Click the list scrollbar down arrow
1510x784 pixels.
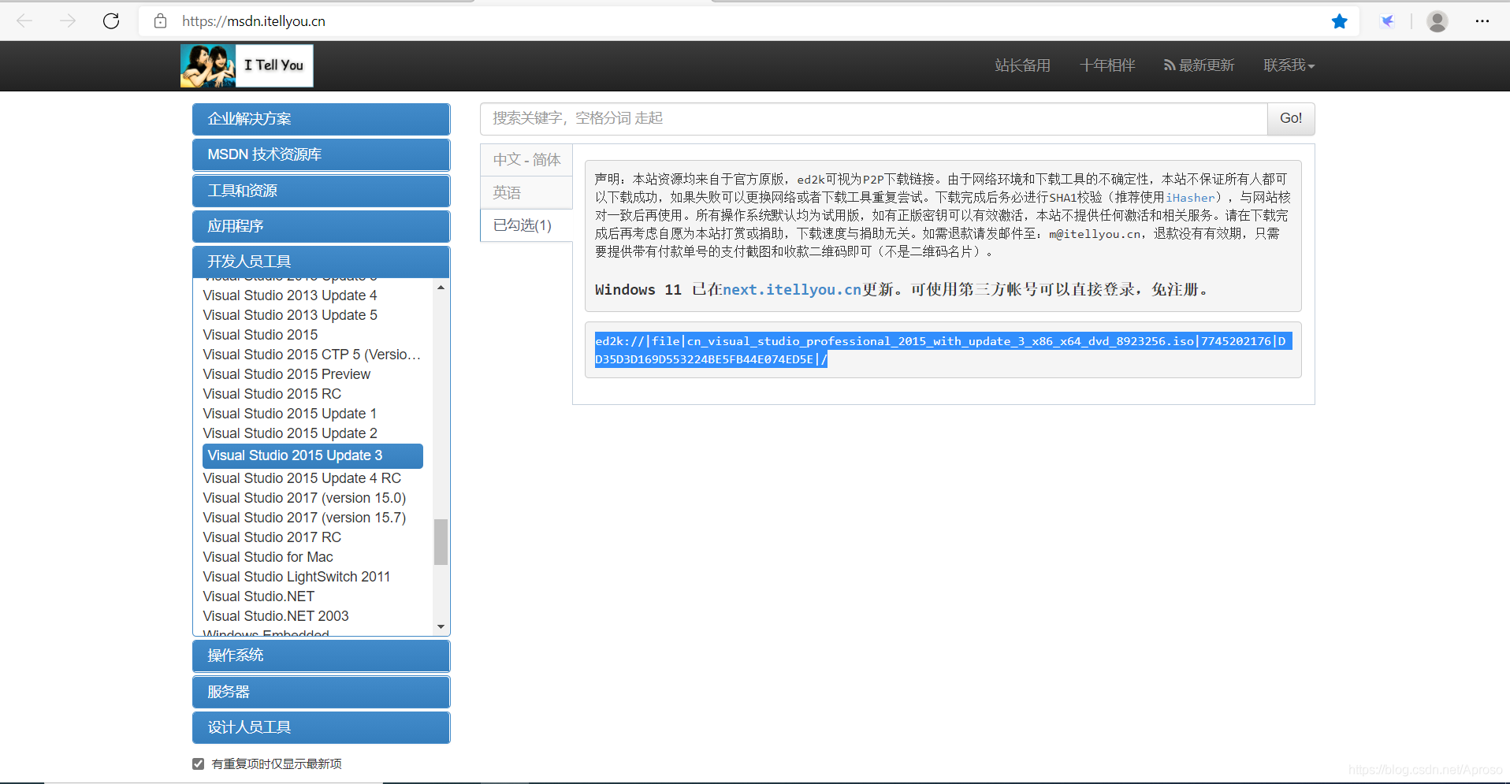(x=441, y=627)
